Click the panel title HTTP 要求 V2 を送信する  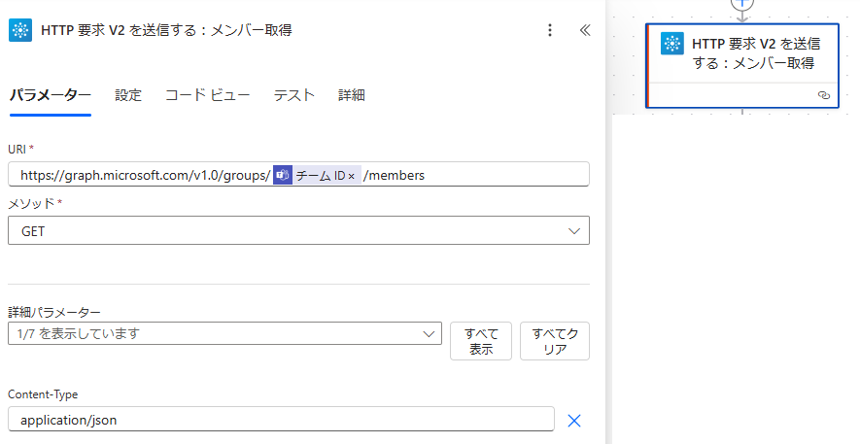tap(166, 30)
